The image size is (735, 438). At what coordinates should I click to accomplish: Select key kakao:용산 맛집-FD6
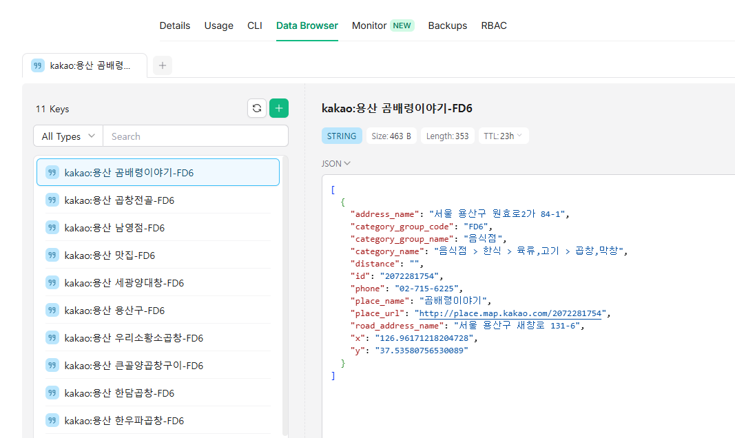[x=158, y=255]
